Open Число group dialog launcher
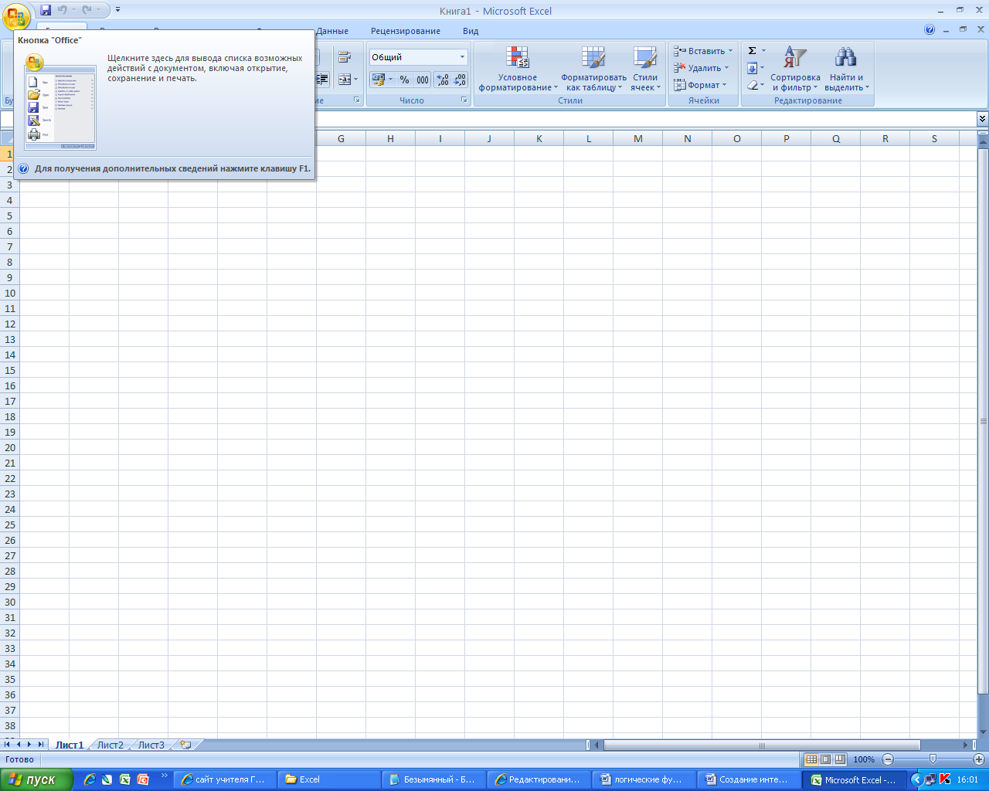This screenshot has width=989, height=791. tap(464, 100)
